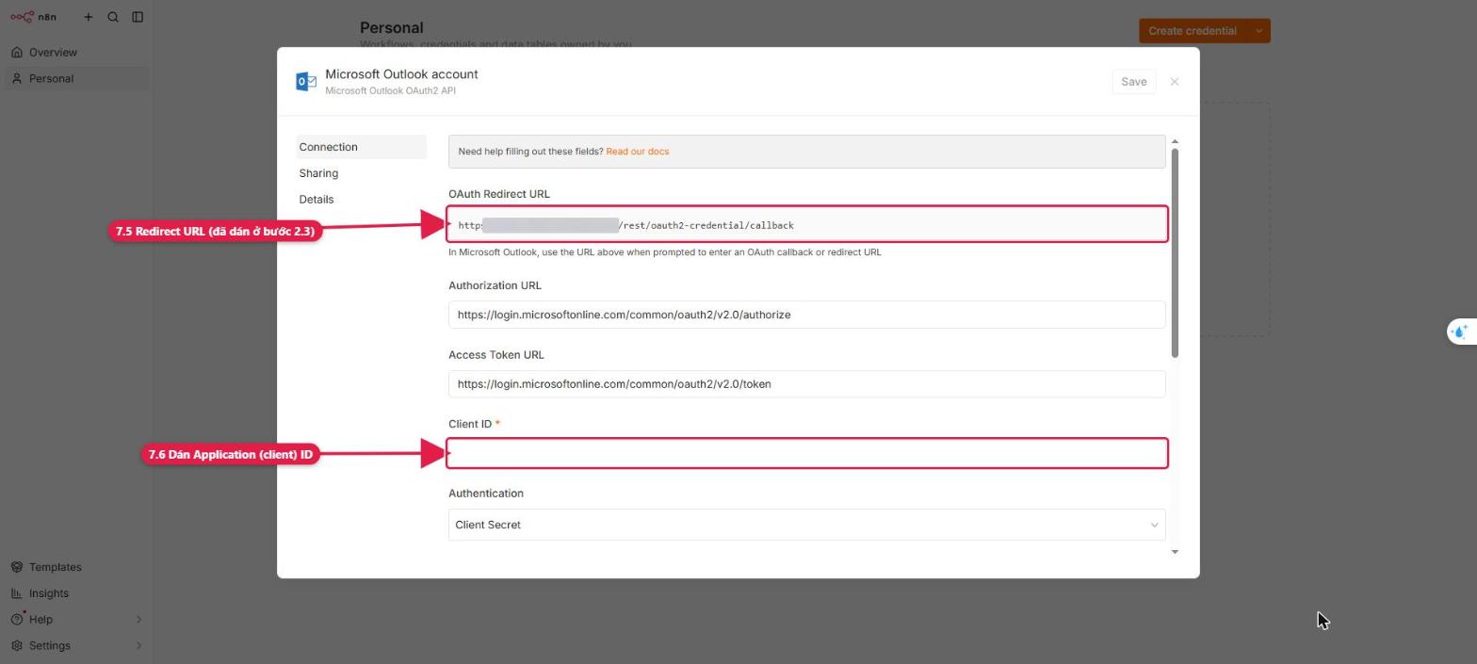Image resolution: width=1477 pixels, height=664 pixels.
Task: Open the Authentication Client Secret dropdown
Action: (807, 525)
